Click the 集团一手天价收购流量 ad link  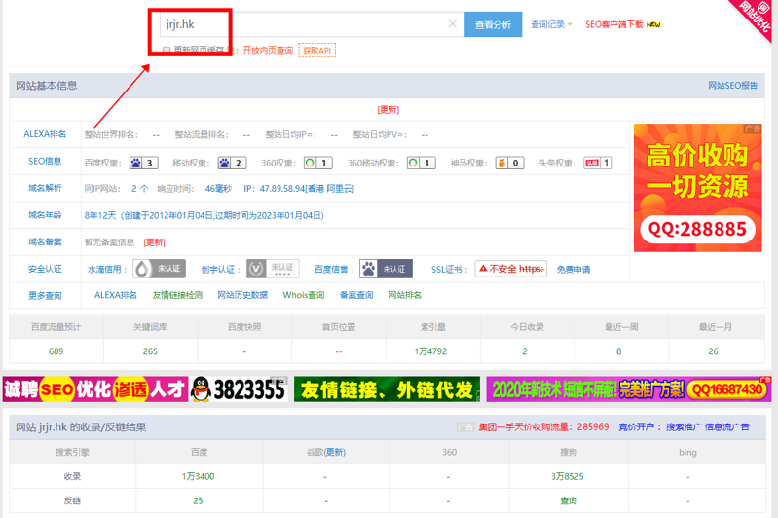pos(543,426)
